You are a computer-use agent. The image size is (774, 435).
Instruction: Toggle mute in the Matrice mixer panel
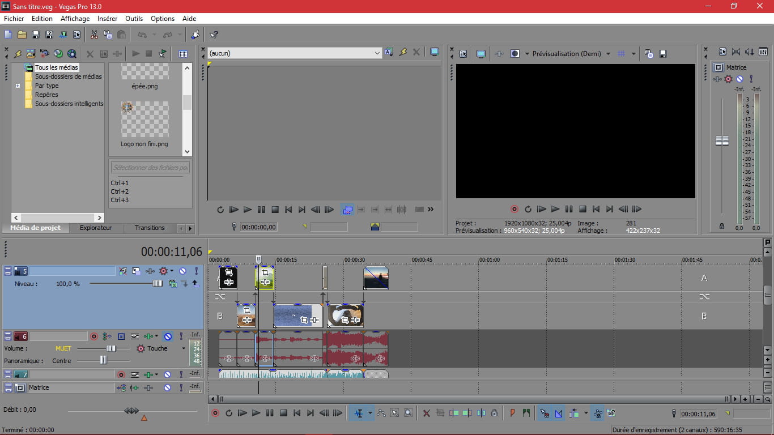739,79
